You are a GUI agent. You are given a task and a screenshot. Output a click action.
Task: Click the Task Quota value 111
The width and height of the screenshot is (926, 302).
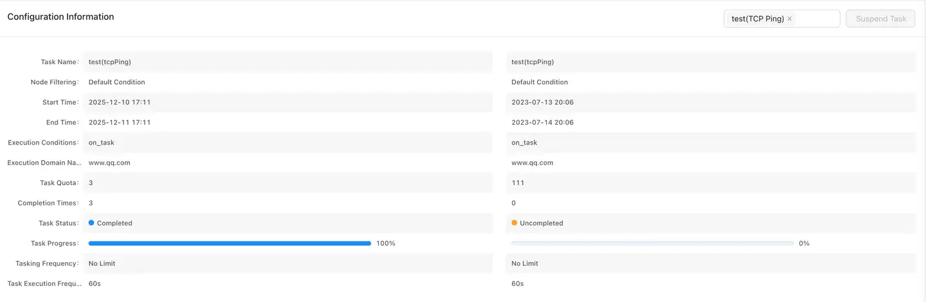pyautogui.click(x=518, y=183)
